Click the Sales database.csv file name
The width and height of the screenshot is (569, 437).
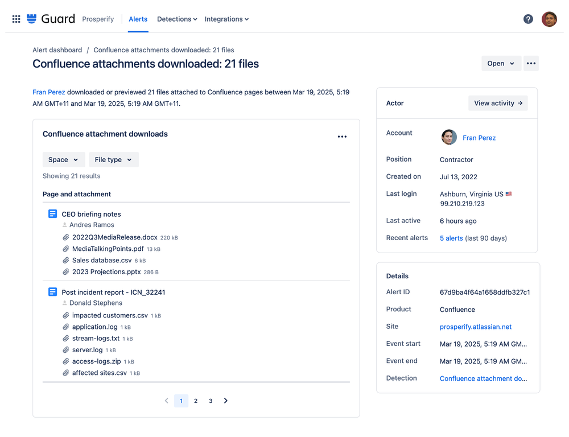[x=102, y=260]
